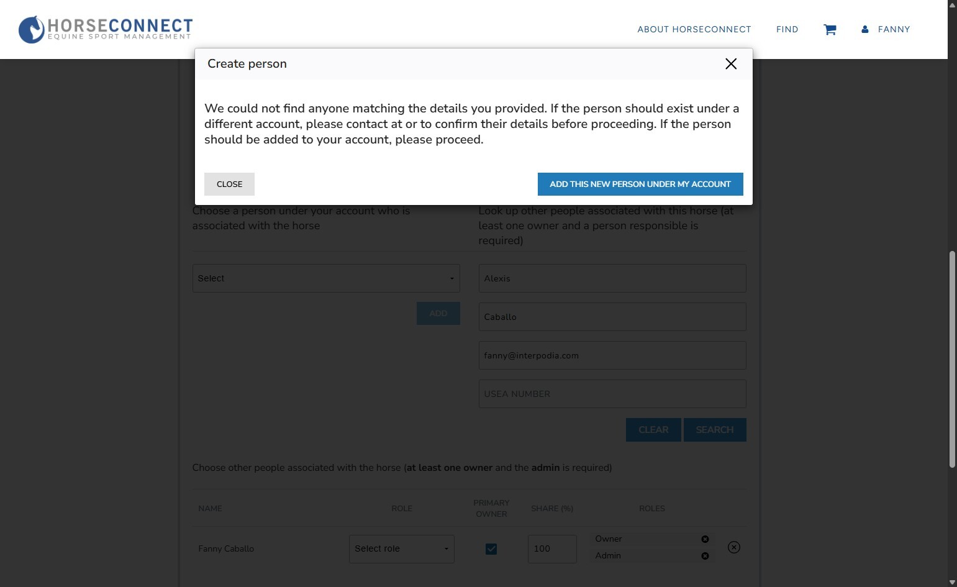Open the Find menu
The height and width of the screenshot is (587, 957).
(x=787, y=30)
